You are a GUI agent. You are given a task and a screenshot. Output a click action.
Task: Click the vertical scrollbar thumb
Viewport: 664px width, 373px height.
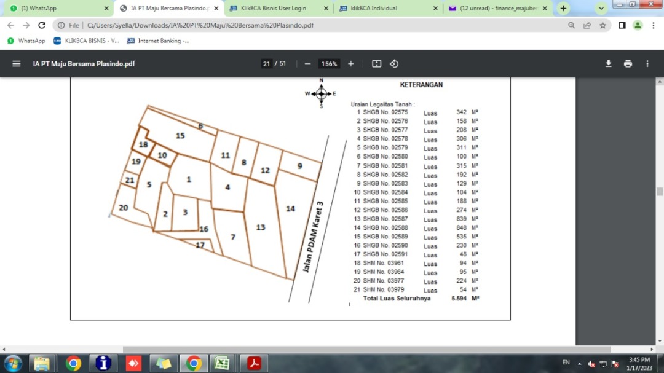(660, 191)
